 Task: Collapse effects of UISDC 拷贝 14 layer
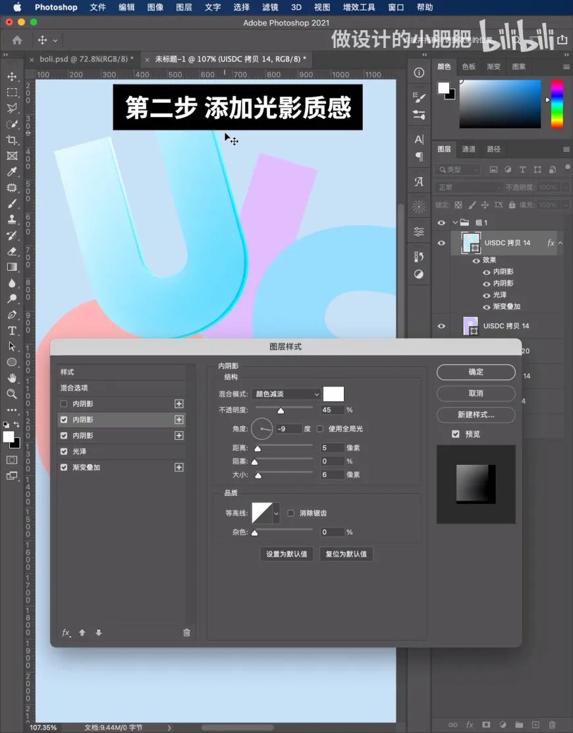[560, 243]
